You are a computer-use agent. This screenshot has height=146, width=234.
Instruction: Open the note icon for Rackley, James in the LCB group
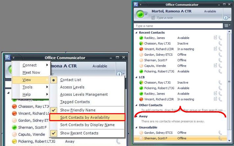click(x=215, y=94)
